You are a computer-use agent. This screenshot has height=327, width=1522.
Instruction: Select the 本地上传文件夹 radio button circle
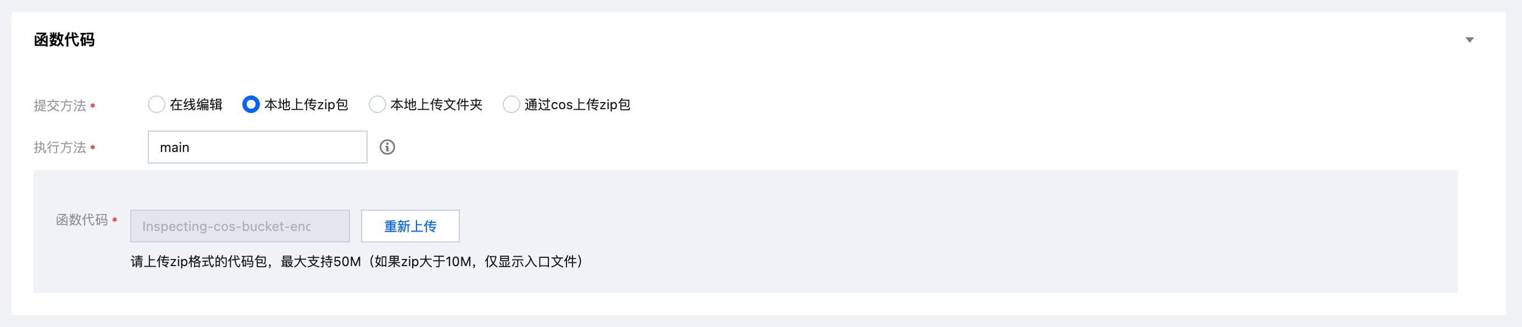(x=377, y=104)
